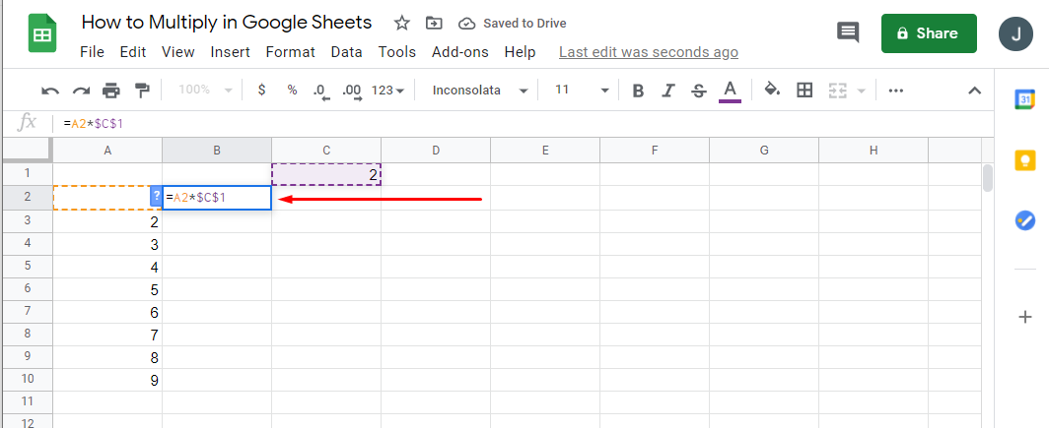Open the Borders tool

[804, 91]
